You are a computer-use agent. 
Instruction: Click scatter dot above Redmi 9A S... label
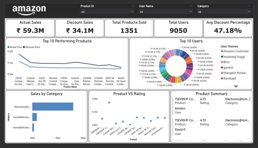tap(151, 121)
